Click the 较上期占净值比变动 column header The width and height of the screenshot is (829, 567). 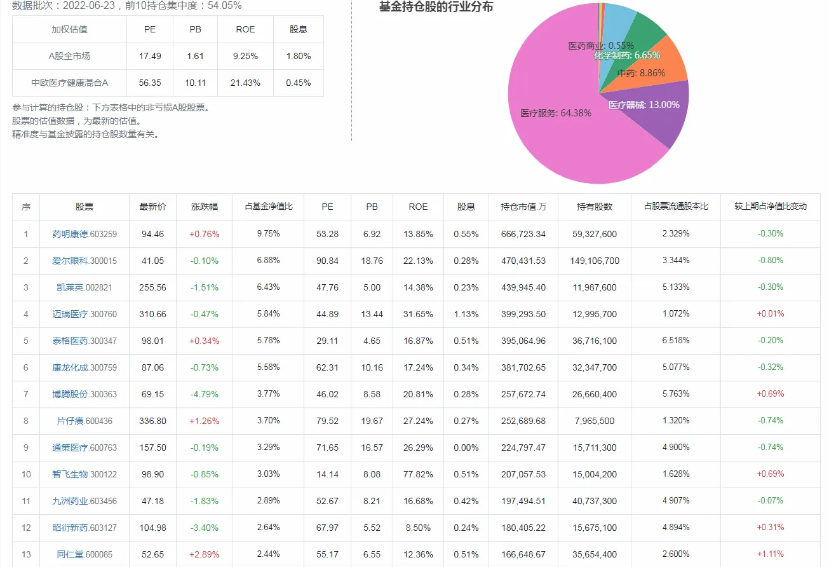[x=771, y=207]
